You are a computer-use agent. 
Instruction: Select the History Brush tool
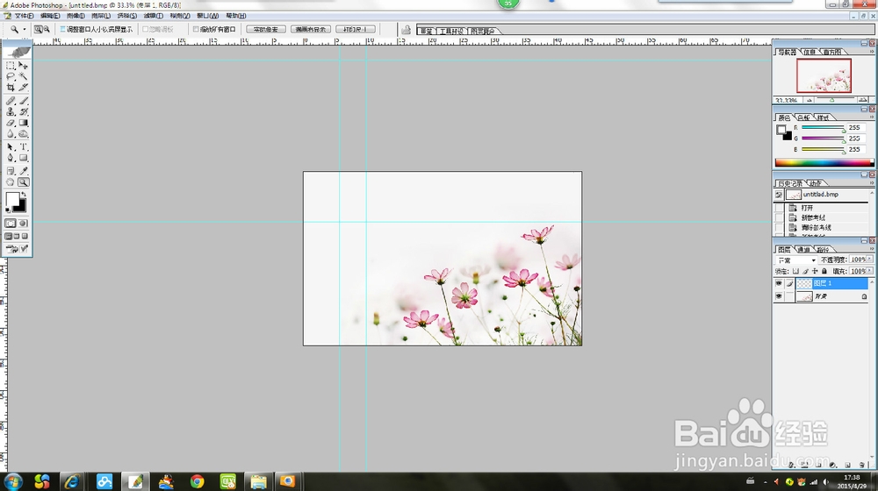point(24,112)
